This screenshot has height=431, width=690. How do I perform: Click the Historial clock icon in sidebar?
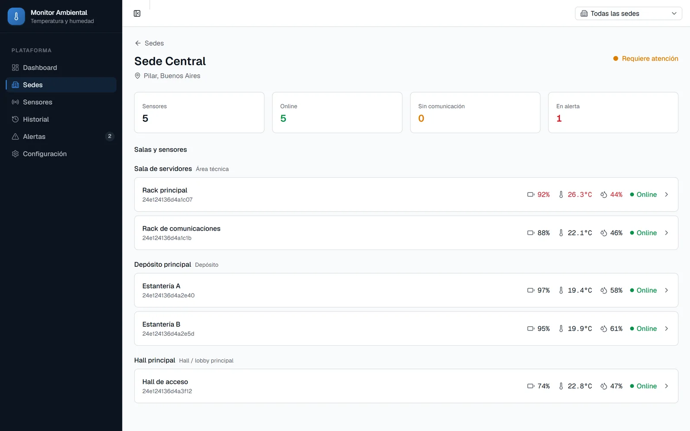[x=15, y=119]
